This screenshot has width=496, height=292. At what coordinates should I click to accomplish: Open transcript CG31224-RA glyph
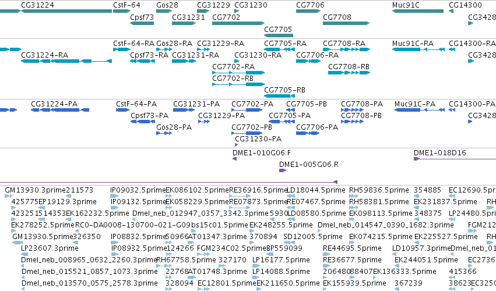pos(66,61)
